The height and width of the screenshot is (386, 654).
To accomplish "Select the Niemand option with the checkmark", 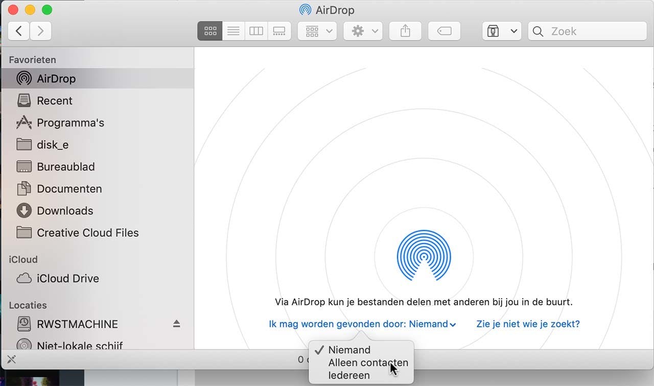I will 349,350.
